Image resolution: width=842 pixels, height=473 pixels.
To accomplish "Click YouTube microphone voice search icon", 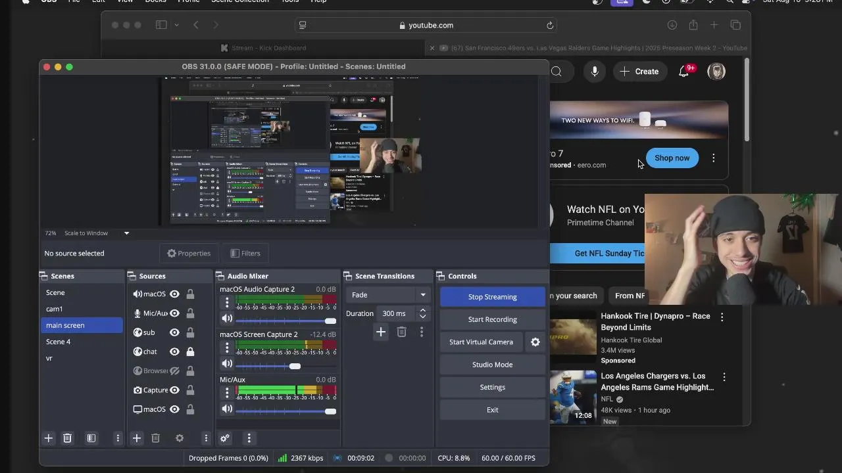I will [595, 72].
